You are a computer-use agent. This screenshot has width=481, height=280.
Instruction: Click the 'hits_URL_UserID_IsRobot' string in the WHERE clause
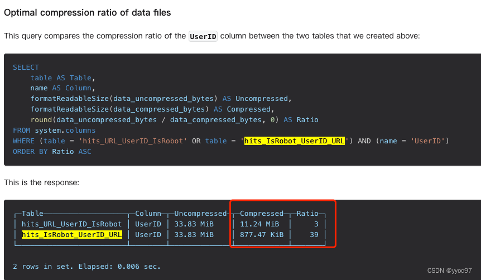[133, 141]
